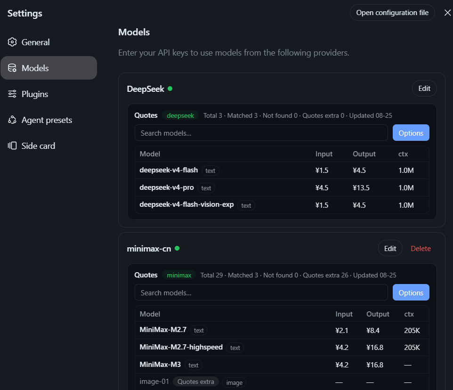The image size is (453, 390).
Task: Click the DeepSeek provider heading
Action: [x=146, y=89]
